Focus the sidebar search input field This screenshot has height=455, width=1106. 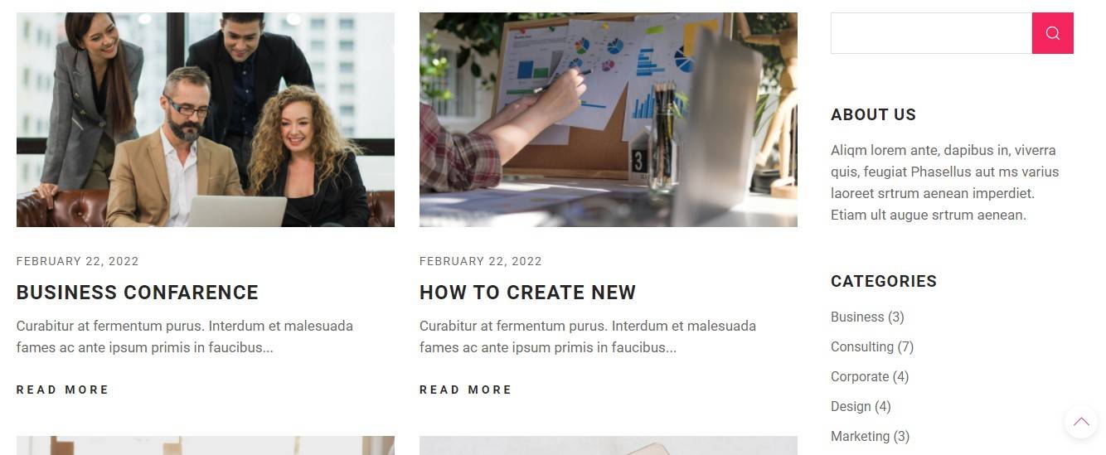click(931, 33)
